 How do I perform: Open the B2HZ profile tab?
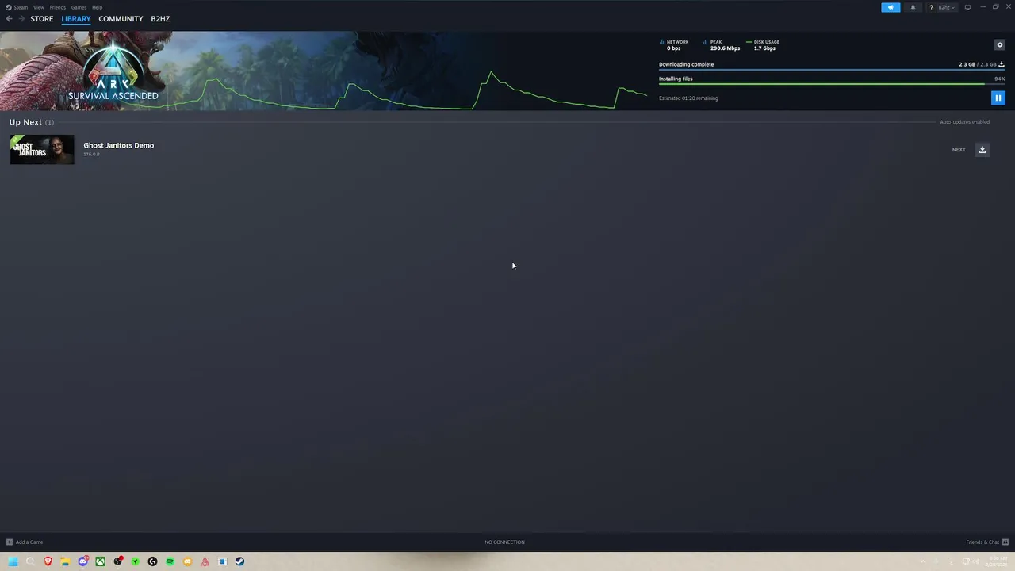(x=160, y=19)
